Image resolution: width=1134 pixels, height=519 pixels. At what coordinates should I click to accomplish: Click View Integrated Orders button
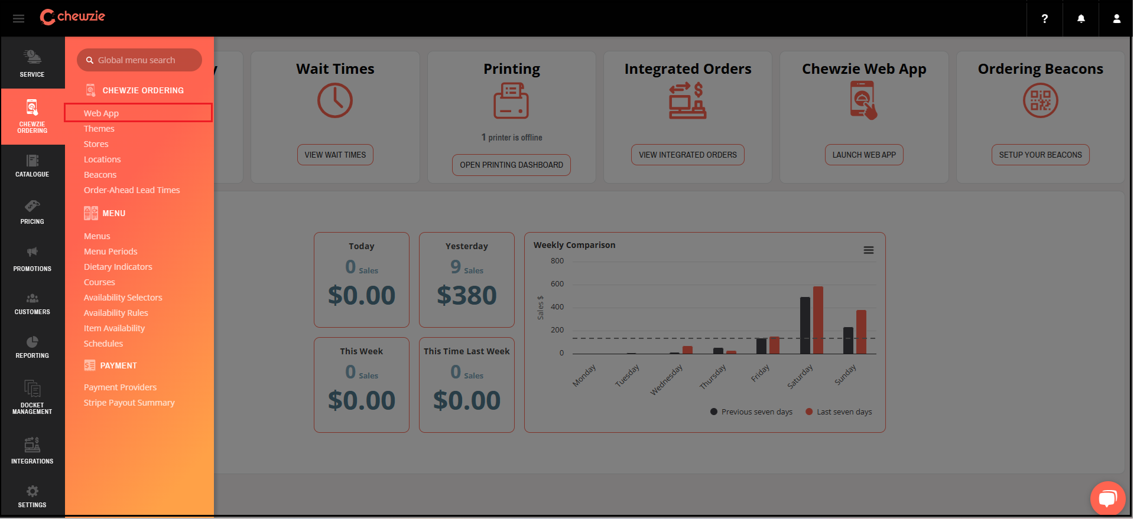[687, 155]
